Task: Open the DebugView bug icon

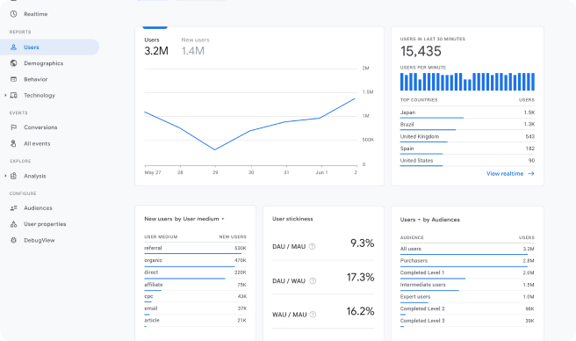Action: tap(13, 240)
